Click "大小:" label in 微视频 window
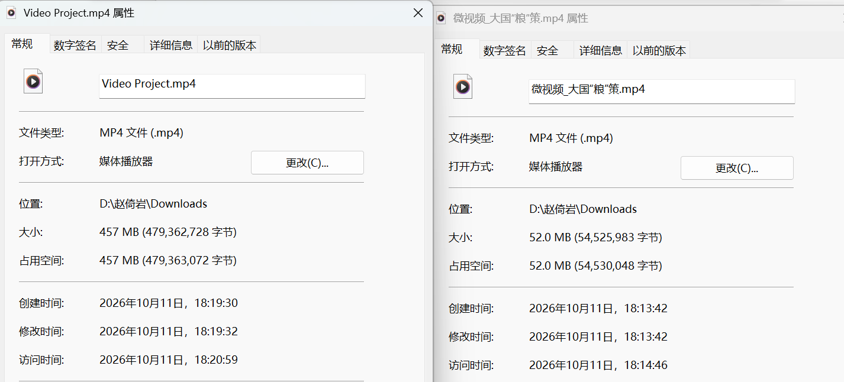Screen dimensions: 844x382 click(x=460, y=238)
